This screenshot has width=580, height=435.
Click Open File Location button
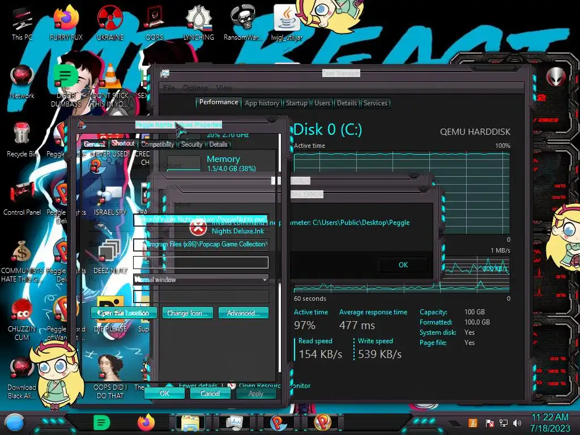(x=123, y=313)
